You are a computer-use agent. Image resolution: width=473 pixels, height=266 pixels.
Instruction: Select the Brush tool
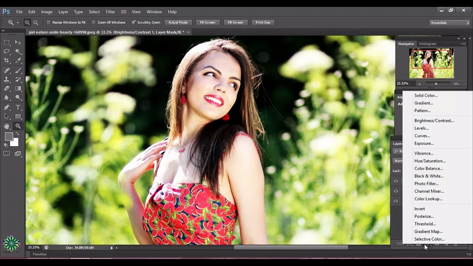point(18,71)
